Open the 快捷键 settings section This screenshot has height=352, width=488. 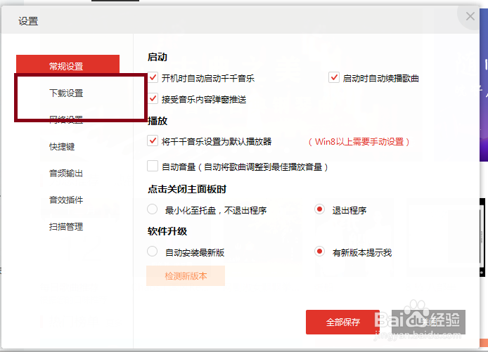62,146
